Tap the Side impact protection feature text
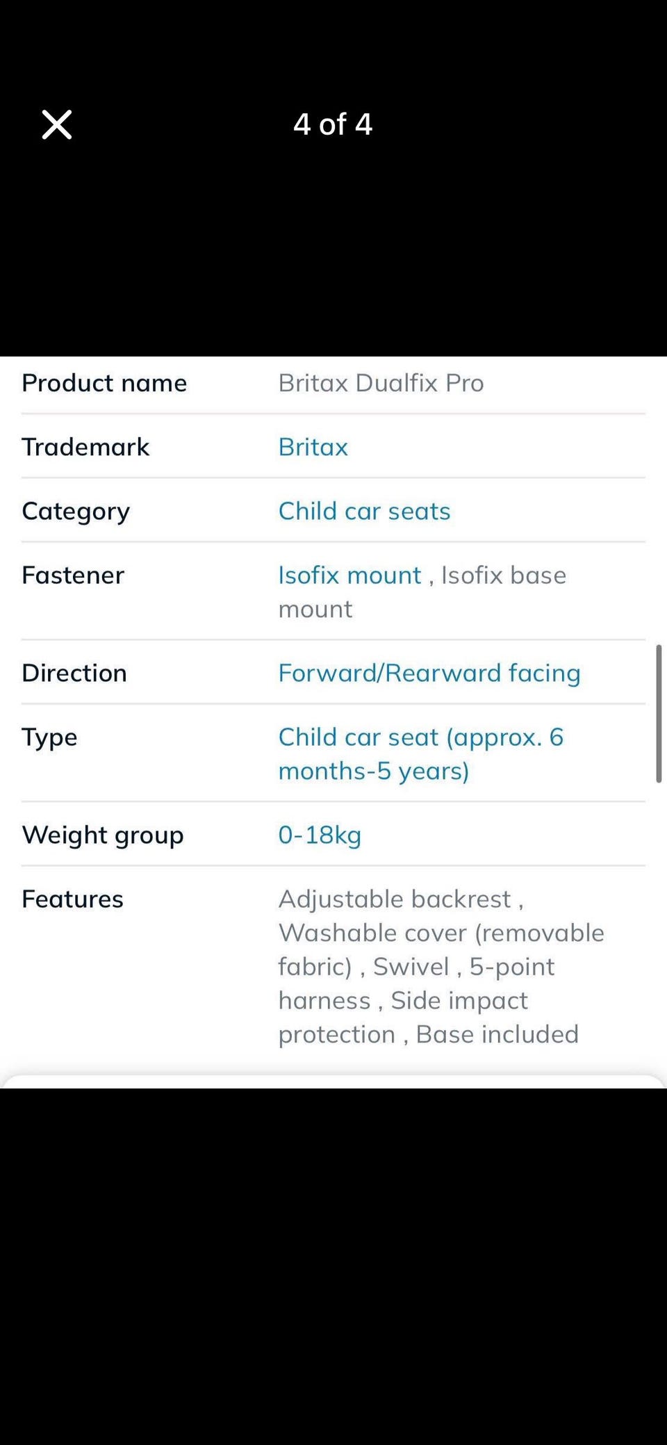 point(403,1018)
